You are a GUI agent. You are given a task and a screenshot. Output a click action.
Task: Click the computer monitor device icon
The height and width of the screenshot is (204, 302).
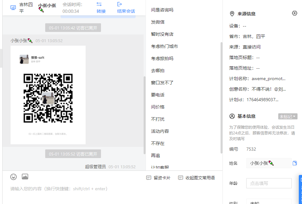pos(13,8)
